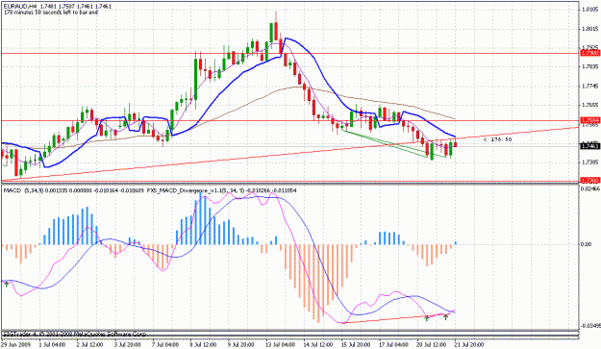
Task: Click the green MACD arrow nearest 21 Jul 20:00
Action: 446,316
